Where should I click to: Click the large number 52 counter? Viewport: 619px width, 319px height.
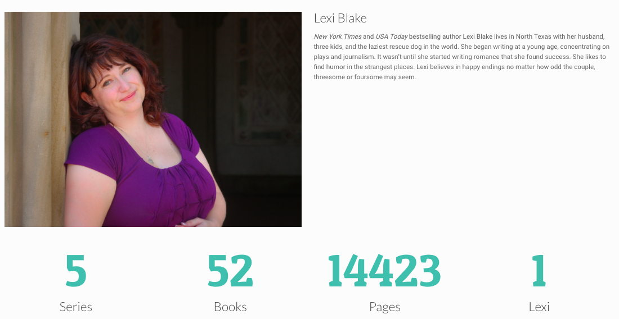(230, 271)
